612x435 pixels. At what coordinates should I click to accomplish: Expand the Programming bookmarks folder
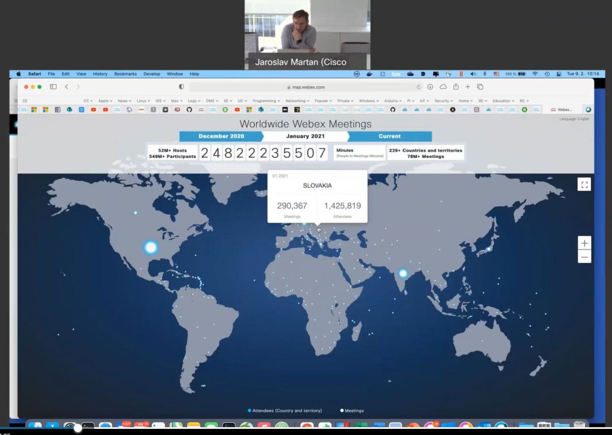point(266,101)
